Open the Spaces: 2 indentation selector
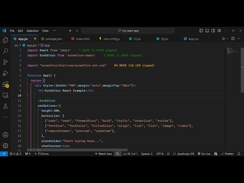Viewport: 244px width, 183px height. (146, 154)
